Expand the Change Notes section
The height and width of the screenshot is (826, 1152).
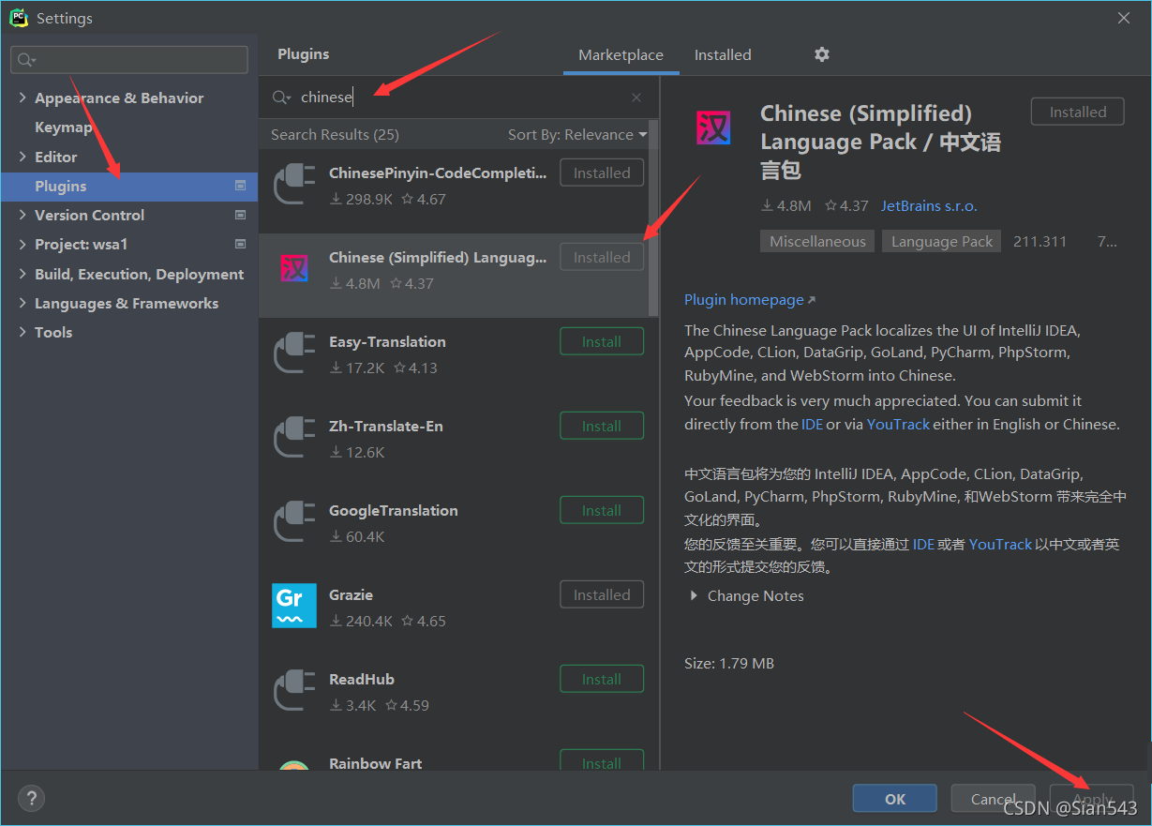point(694,595)
